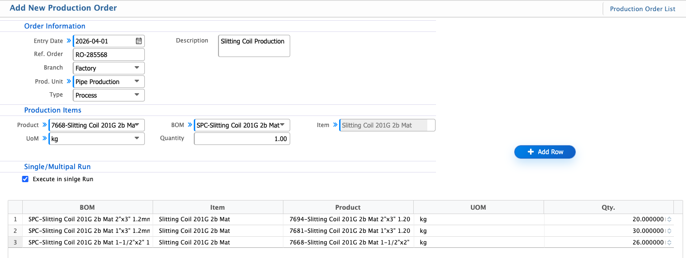Click the Add Row button
The height and width of the screenshot is (258, 686).
(x=545, y=152)
